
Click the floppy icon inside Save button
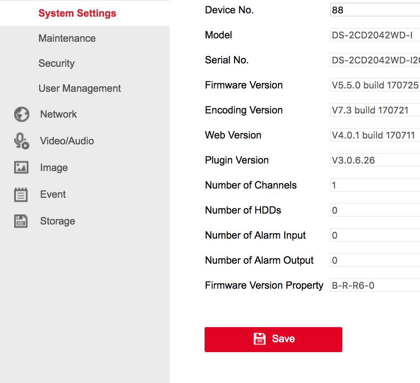[260, 339]
